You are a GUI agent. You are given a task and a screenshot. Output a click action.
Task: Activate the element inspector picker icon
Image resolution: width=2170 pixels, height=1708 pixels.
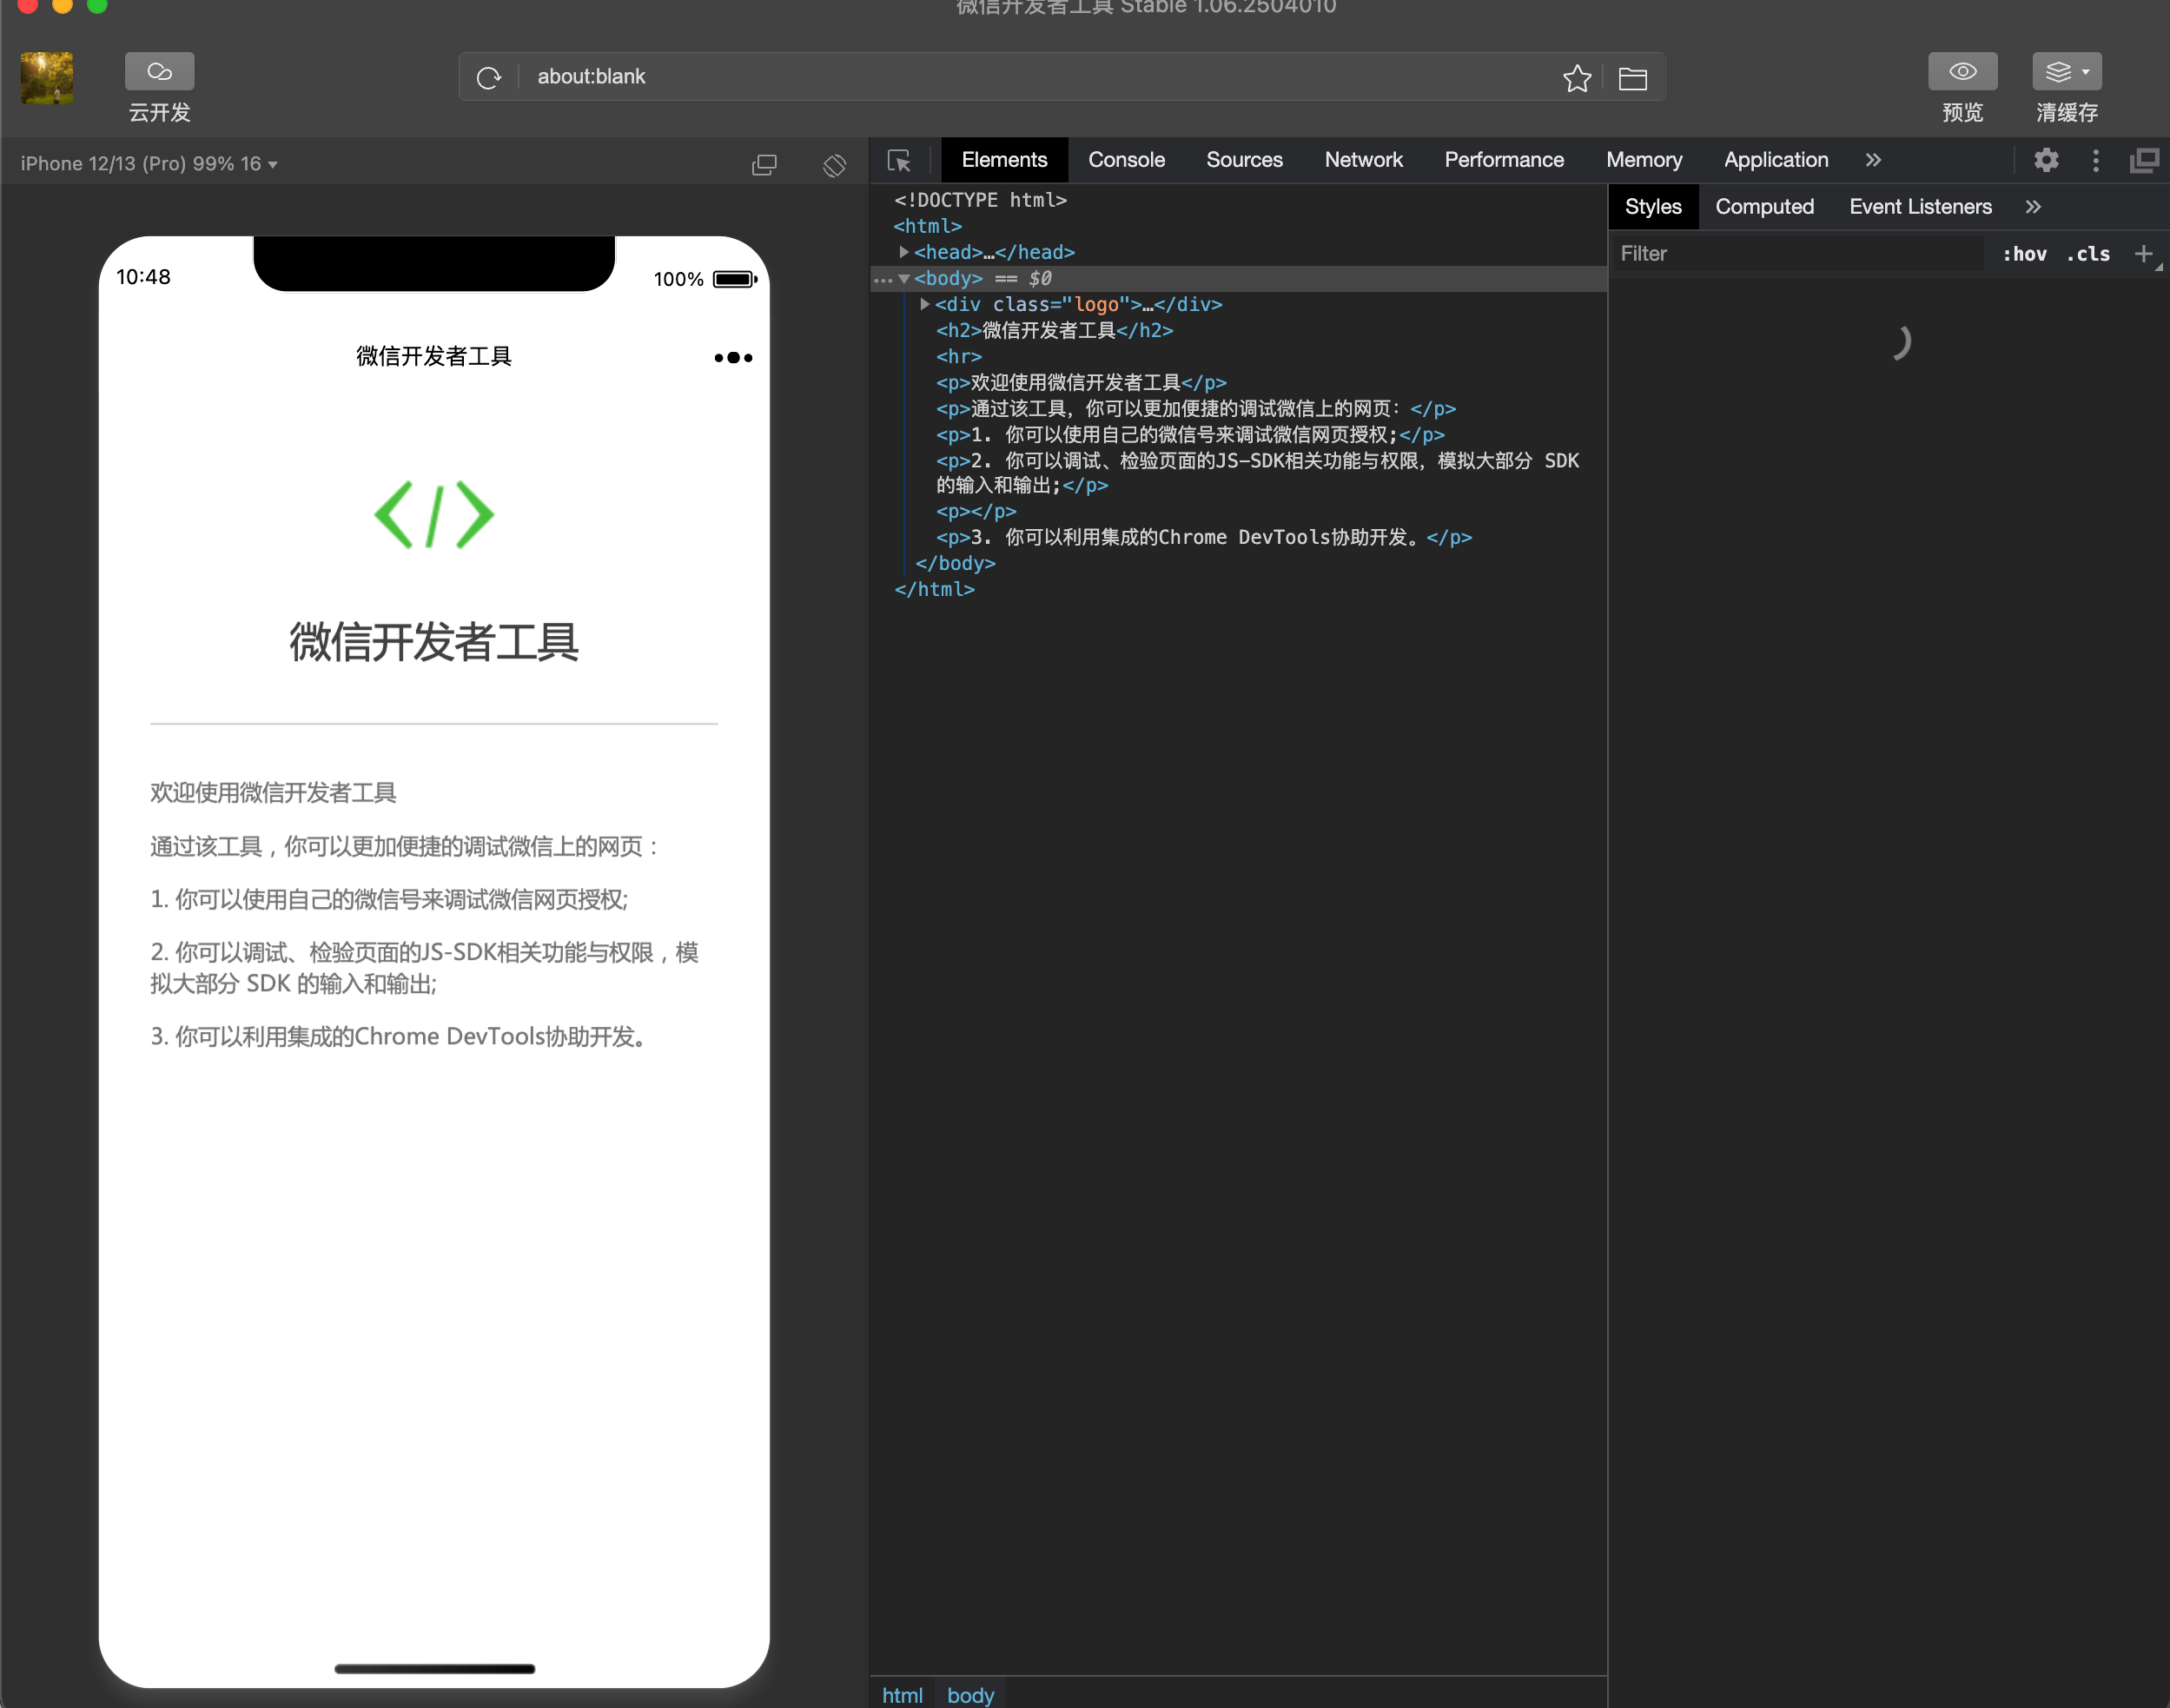click(x=899, y=160)
